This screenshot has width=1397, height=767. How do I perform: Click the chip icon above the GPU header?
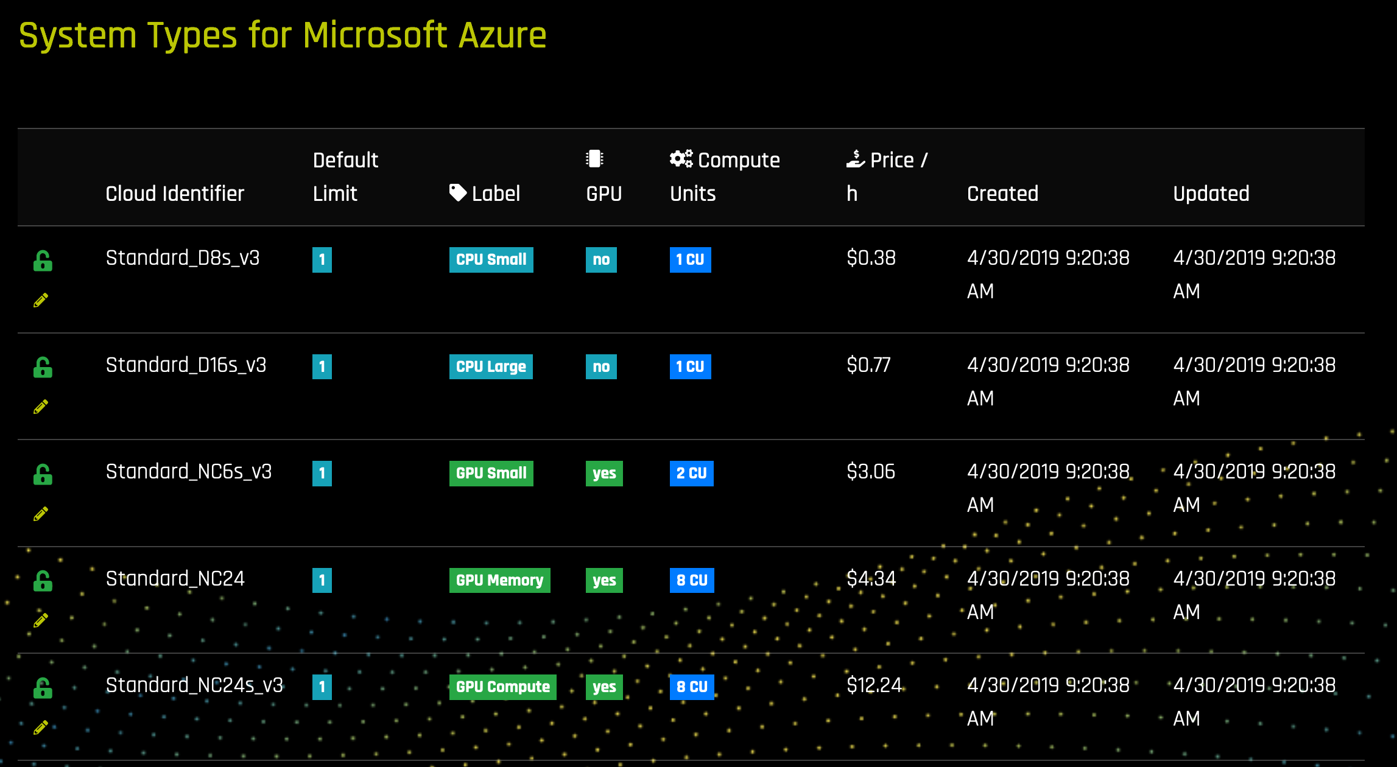(594, 158)
